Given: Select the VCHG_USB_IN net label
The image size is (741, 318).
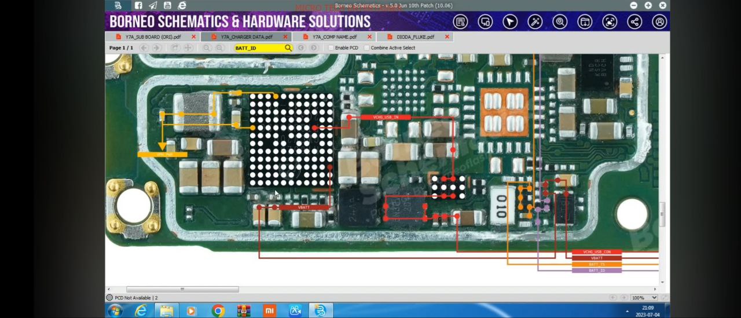Looking at the screenshot, I should [x=386, y=118].
